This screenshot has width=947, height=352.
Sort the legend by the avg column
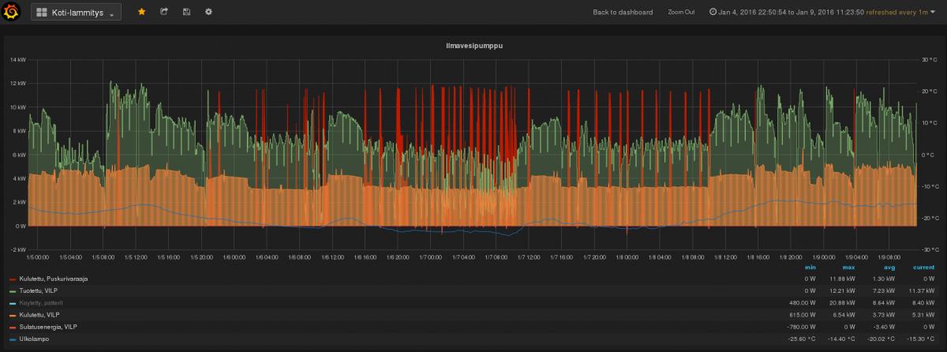click(x=889, y=268)
